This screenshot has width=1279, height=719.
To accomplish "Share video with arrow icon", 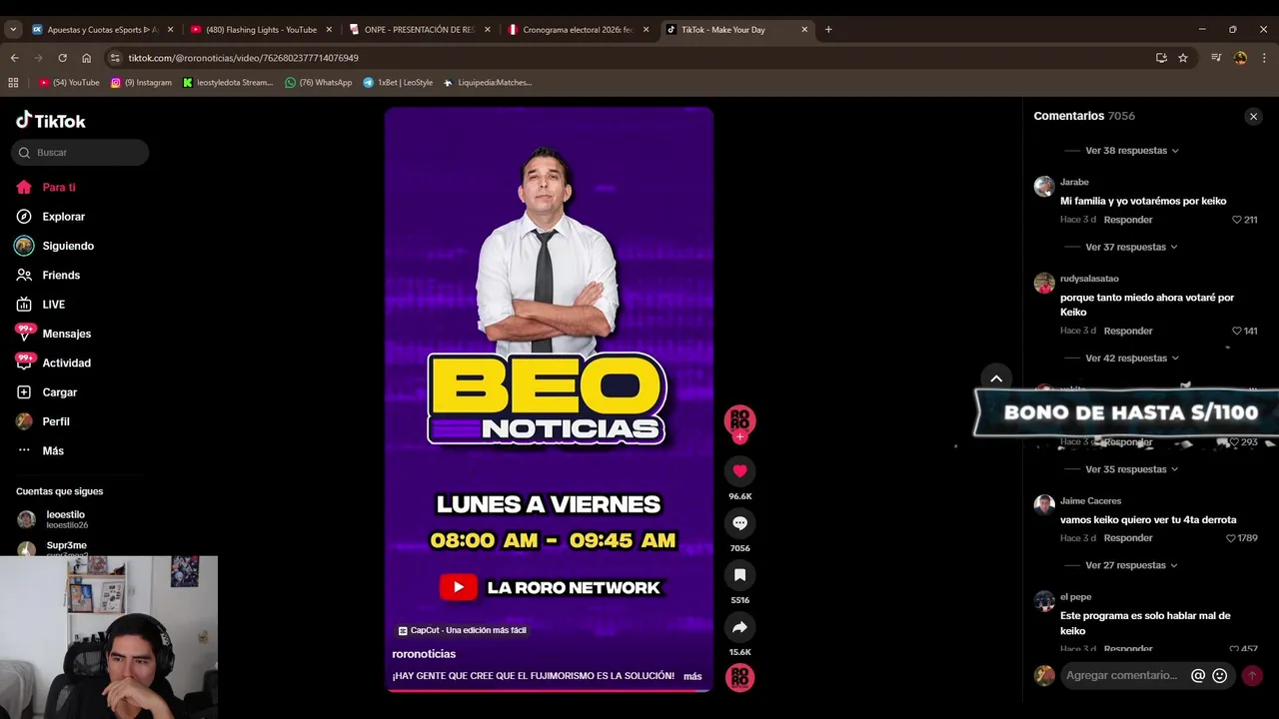I will 739,627.
